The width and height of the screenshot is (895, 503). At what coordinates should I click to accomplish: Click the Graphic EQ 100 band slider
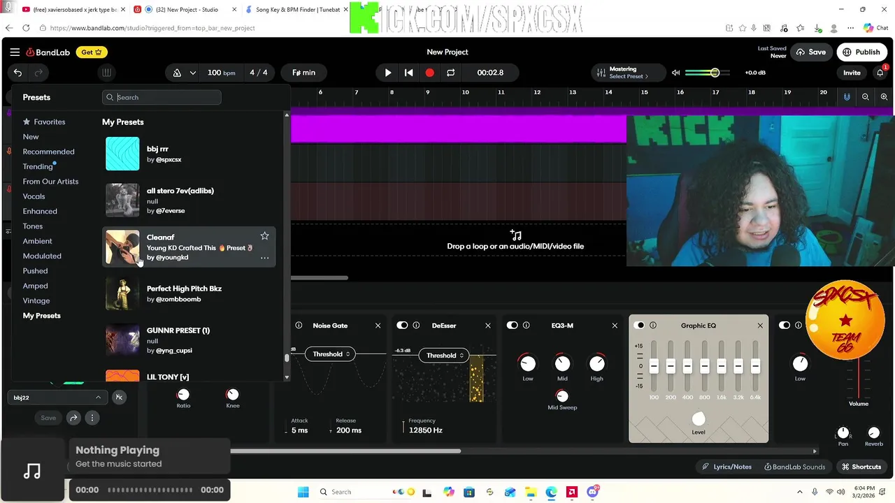pos(654,366)
